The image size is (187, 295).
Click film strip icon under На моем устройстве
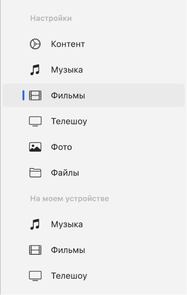pyautogui.click(x=35, y=250)
